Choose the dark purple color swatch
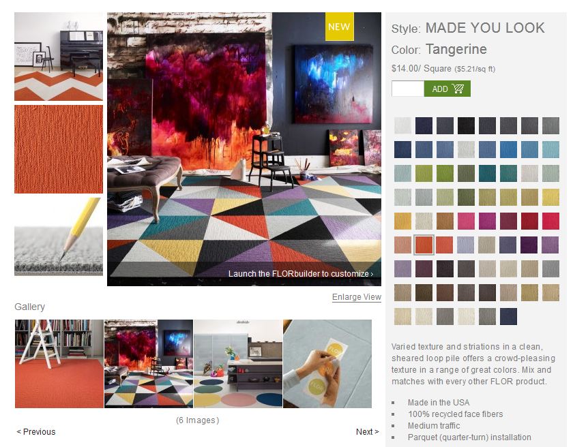Screen dimensions: 573x447 (x=529, y=245)
